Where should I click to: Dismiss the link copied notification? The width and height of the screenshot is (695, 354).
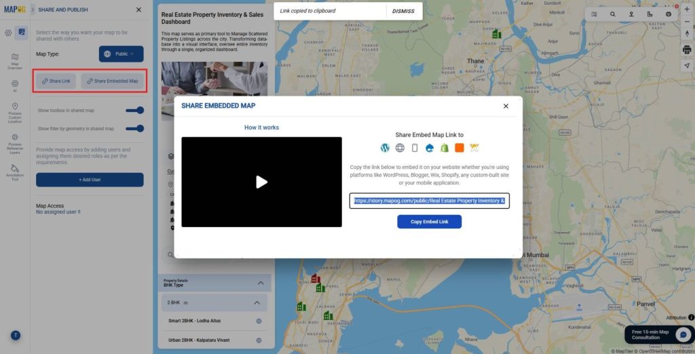(x=403, y=11)
